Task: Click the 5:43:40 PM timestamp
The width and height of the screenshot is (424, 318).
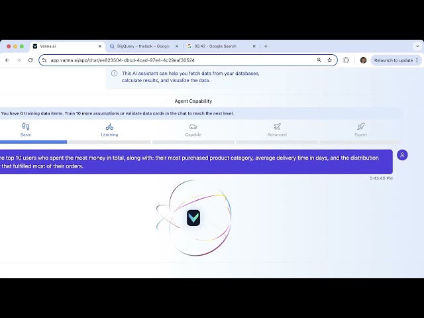Action: [382, 178]
